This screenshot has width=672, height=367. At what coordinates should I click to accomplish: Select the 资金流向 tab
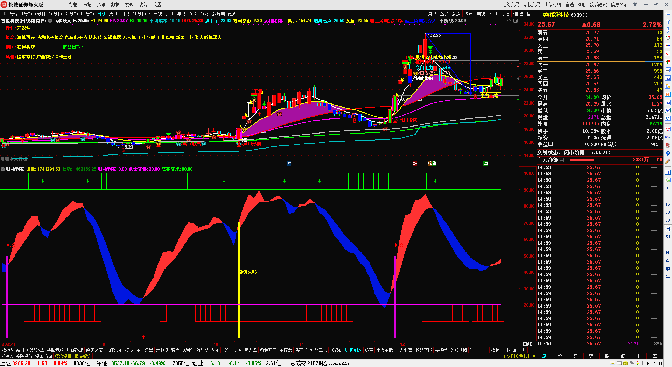[x=44, y=356]
